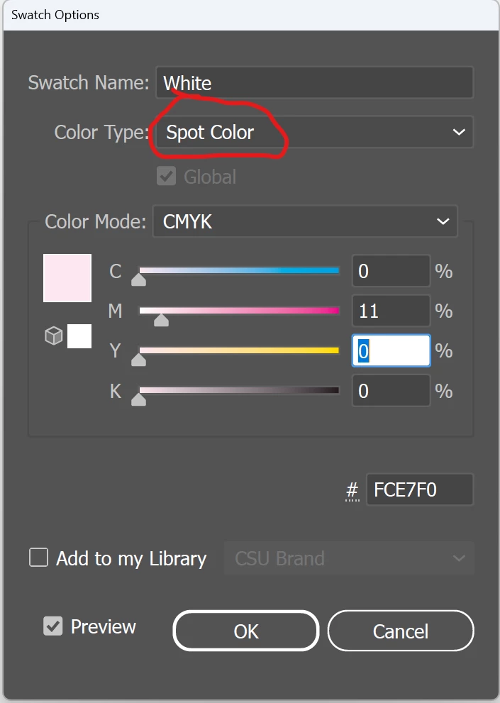
Task: Click the small white in-gamut swatch
Action: [x=79, y=336]
